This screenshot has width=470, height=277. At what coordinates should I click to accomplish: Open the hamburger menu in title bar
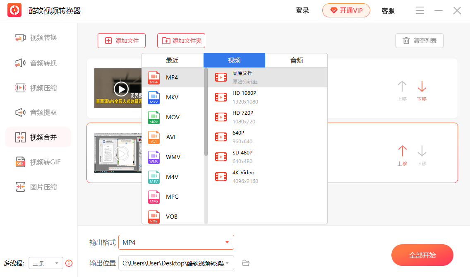(x=420, y=11)
